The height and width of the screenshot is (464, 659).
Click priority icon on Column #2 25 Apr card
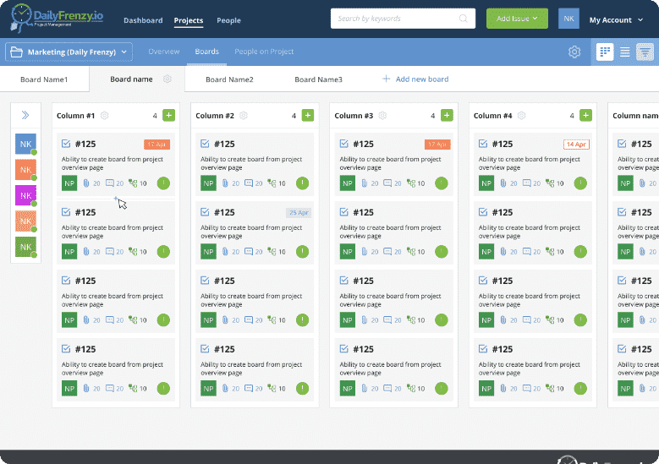(302, 252)
